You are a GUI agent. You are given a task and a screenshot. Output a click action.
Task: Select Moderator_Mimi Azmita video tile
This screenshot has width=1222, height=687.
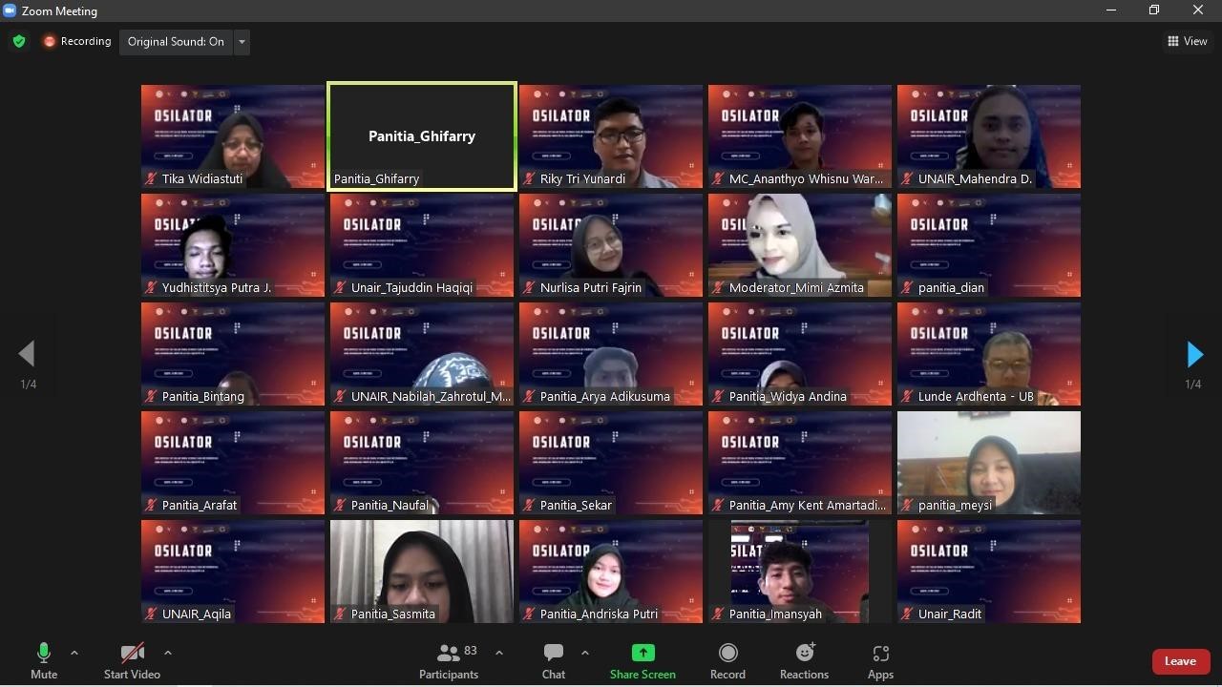tap(800, 245)
